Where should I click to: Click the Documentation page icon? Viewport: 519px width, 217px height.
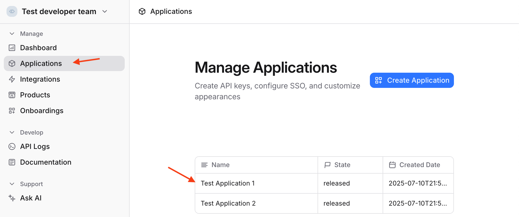pos(12,162)
